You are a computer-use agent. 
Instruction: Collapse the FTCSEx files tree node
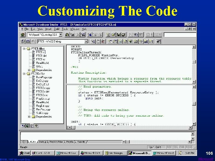pyautogui.click(x=24, y=74)
